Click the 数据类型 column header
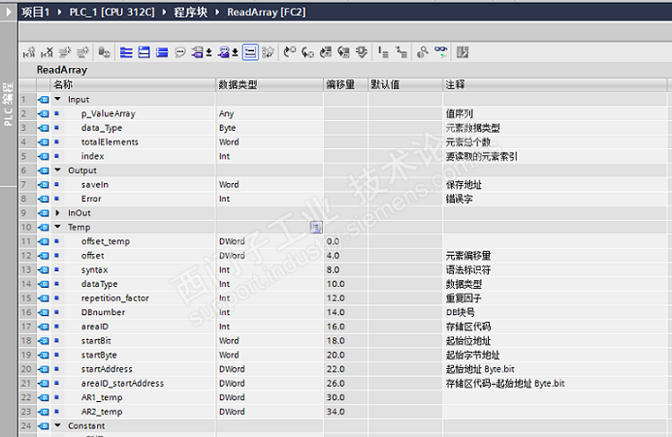The height and width of the screenshot is (437, 672). click(270, 85)
